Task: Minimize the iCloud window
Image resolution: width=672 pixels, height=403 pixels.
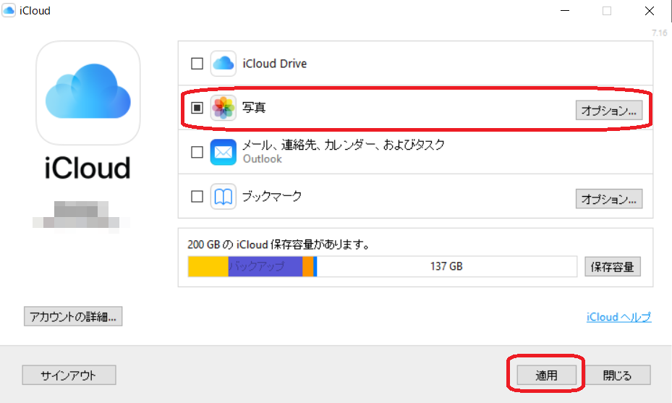Action: click(x=565, y=11)
